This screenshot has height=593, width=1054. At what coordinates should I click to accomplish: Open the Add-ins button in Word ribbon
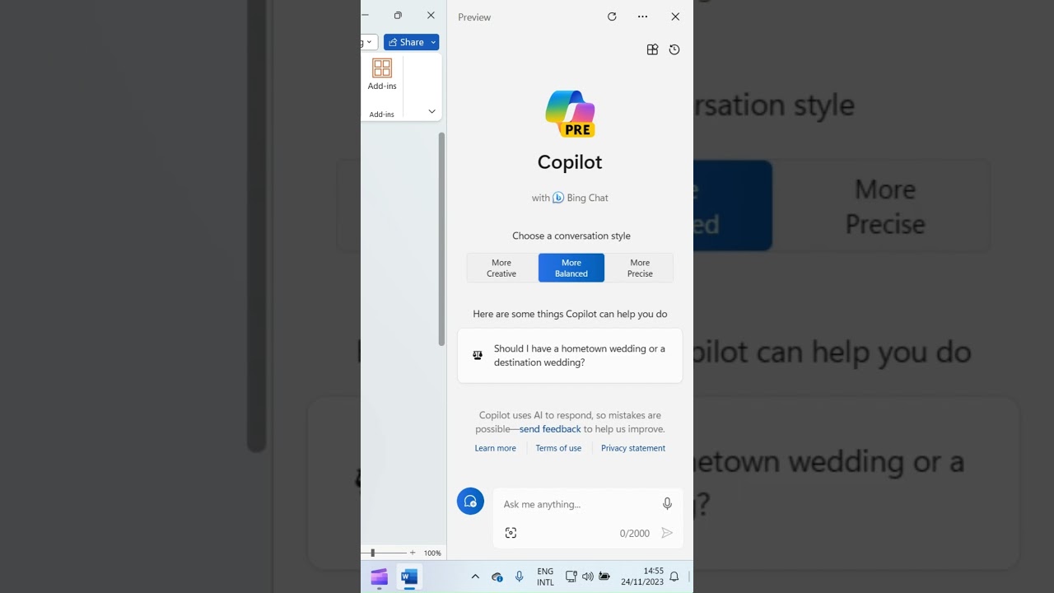pyautogui.click(x=382, y=74)
